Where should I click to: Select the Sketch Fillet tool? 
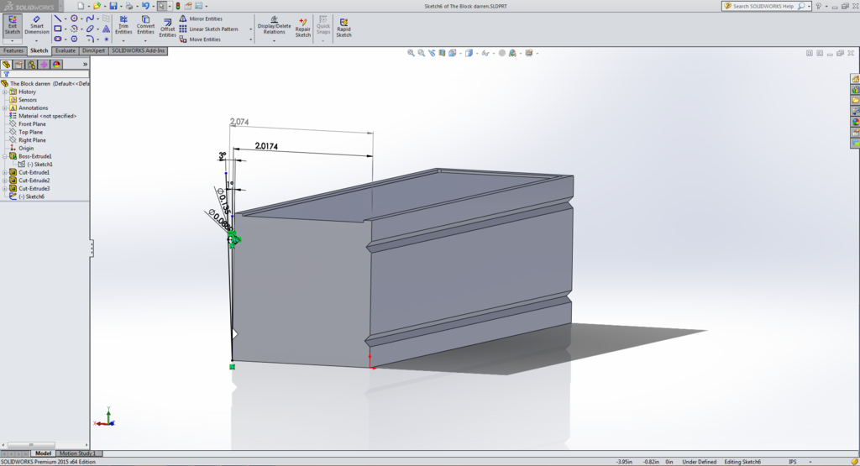[90, 39]
